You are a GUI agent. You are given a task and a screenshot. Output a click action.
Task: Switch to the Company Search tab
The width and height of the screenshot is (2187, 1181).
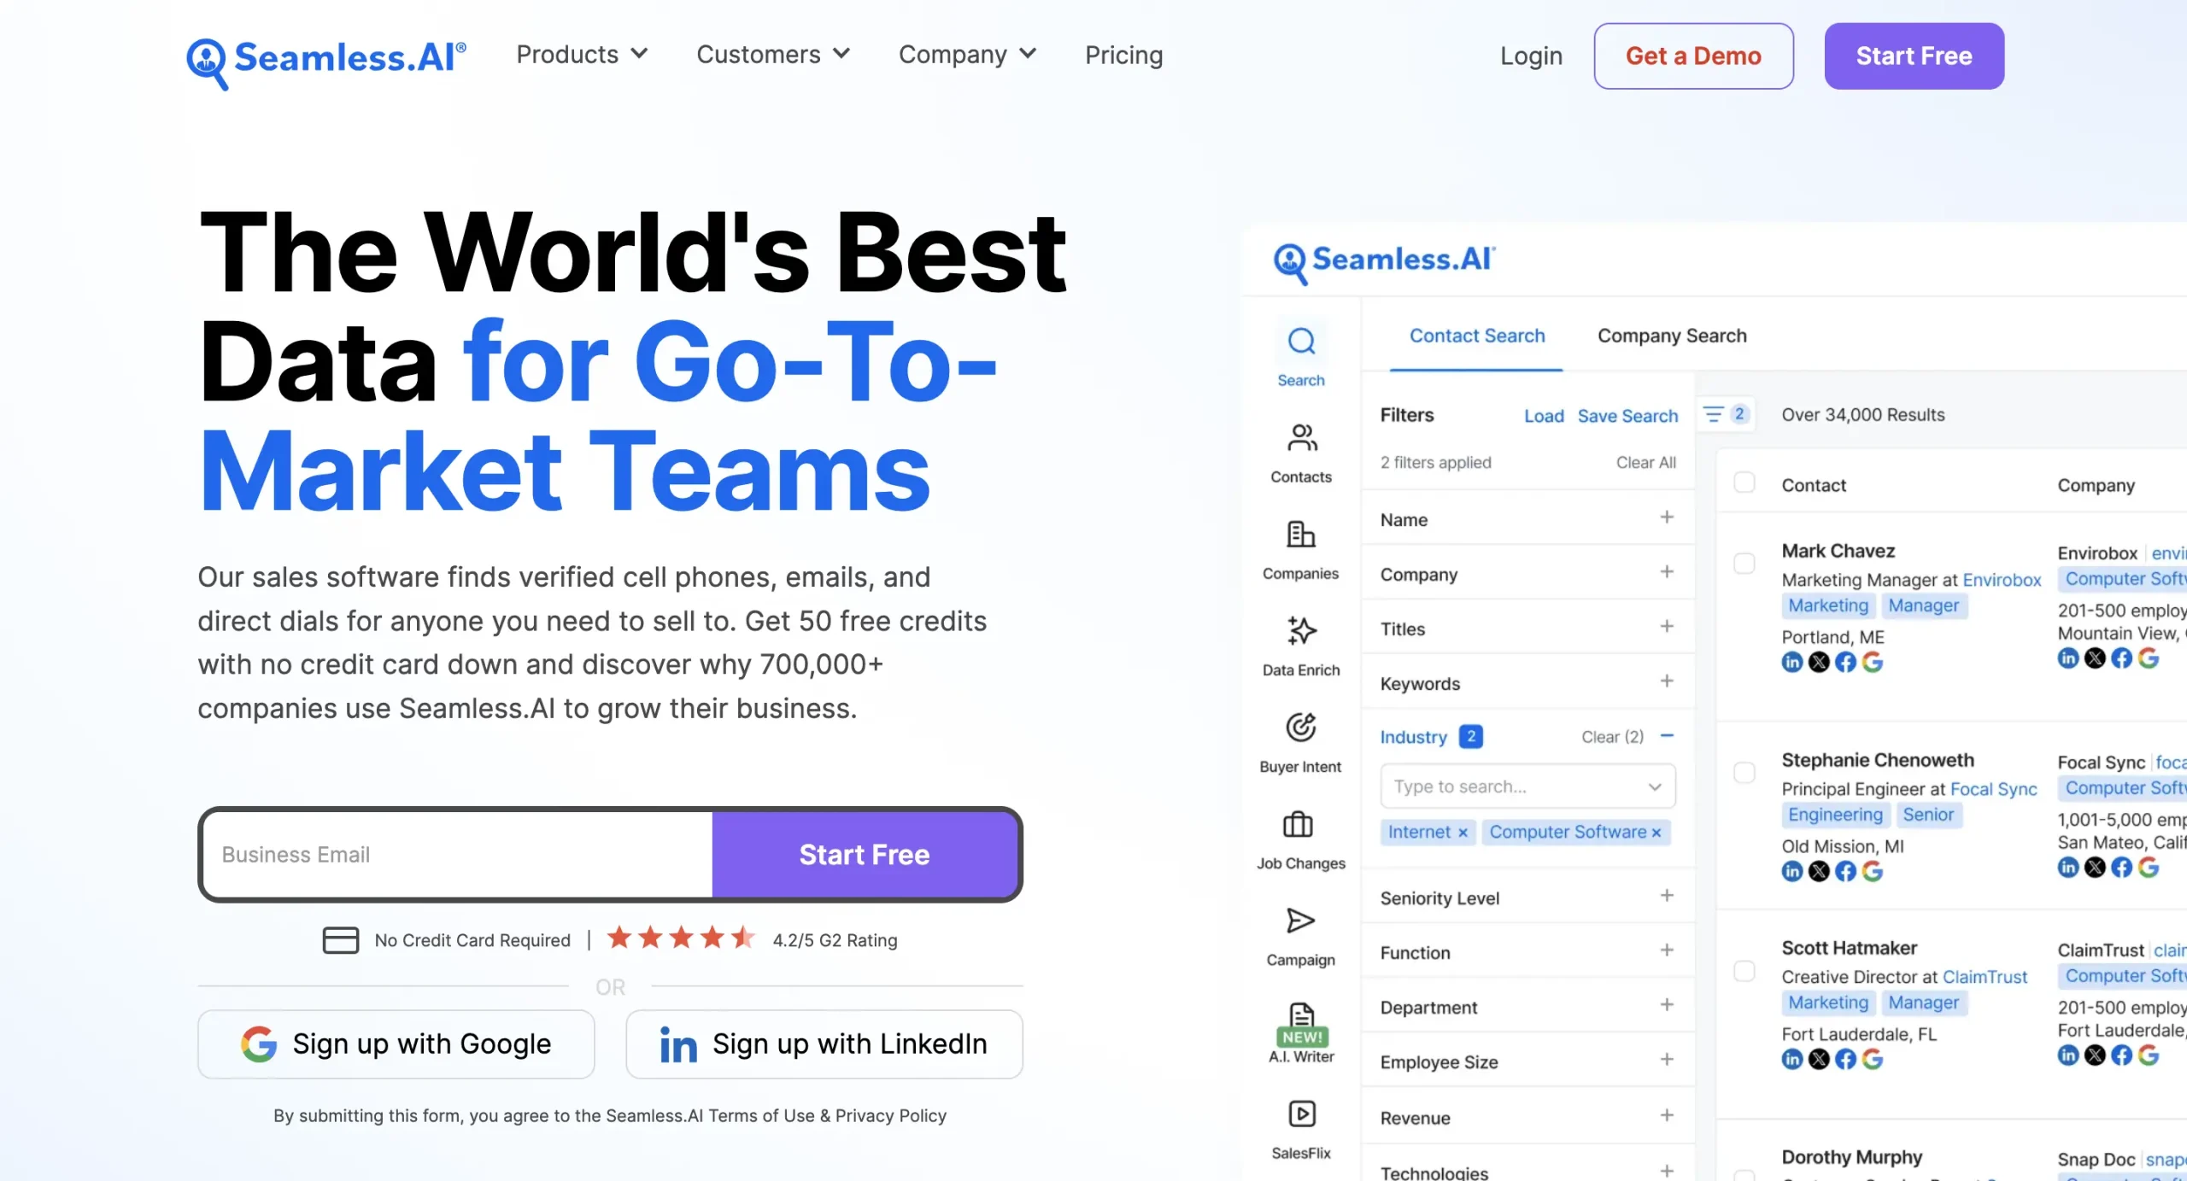click(x=1672, y=336)
